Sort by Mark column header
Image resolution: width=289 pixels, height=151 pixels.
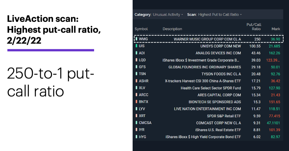[276, 29]
